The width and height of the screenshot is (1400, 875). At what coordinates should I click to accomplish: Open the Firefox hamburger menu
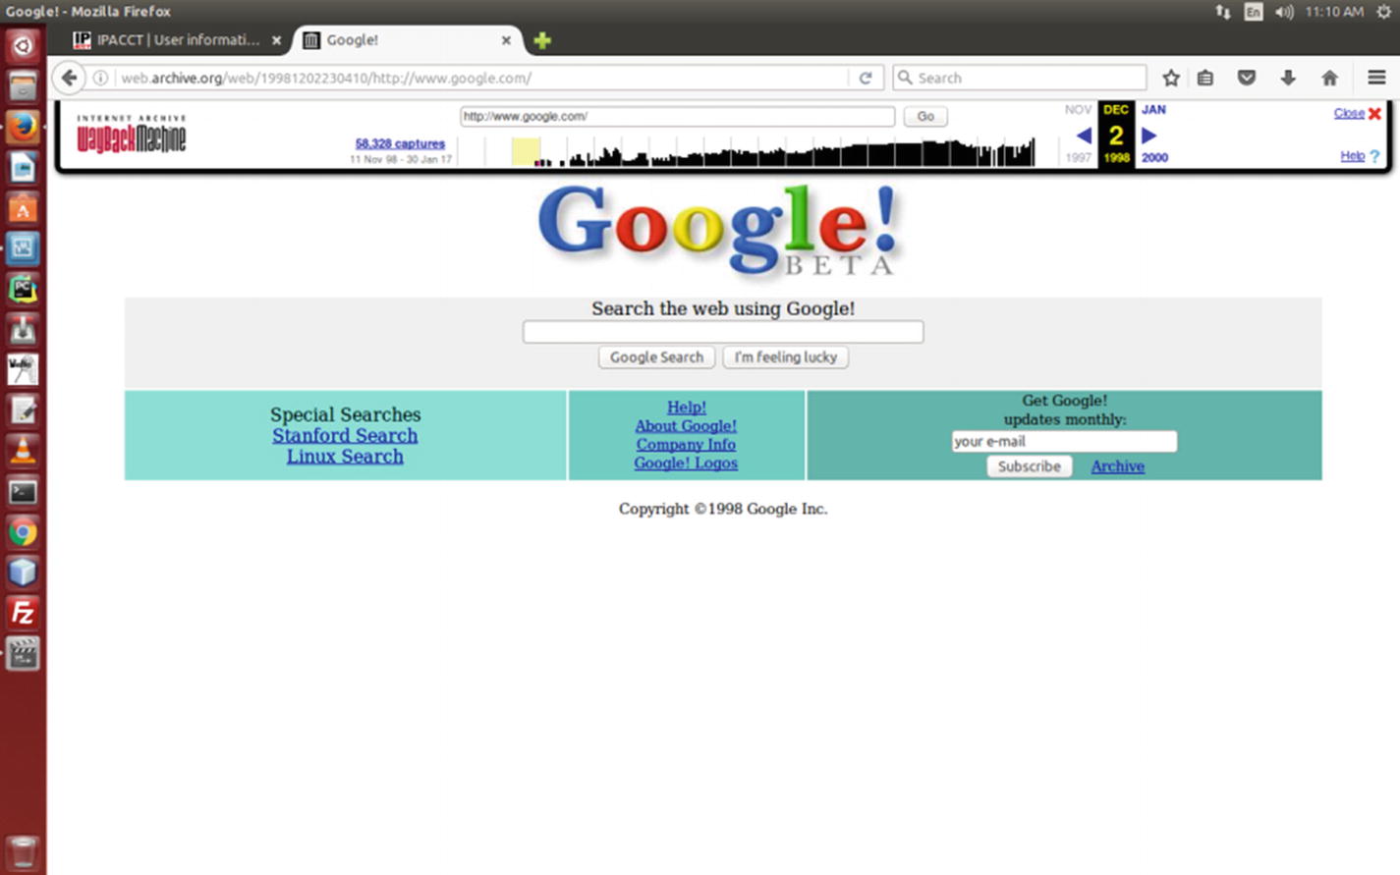(x=1376, y=78)
